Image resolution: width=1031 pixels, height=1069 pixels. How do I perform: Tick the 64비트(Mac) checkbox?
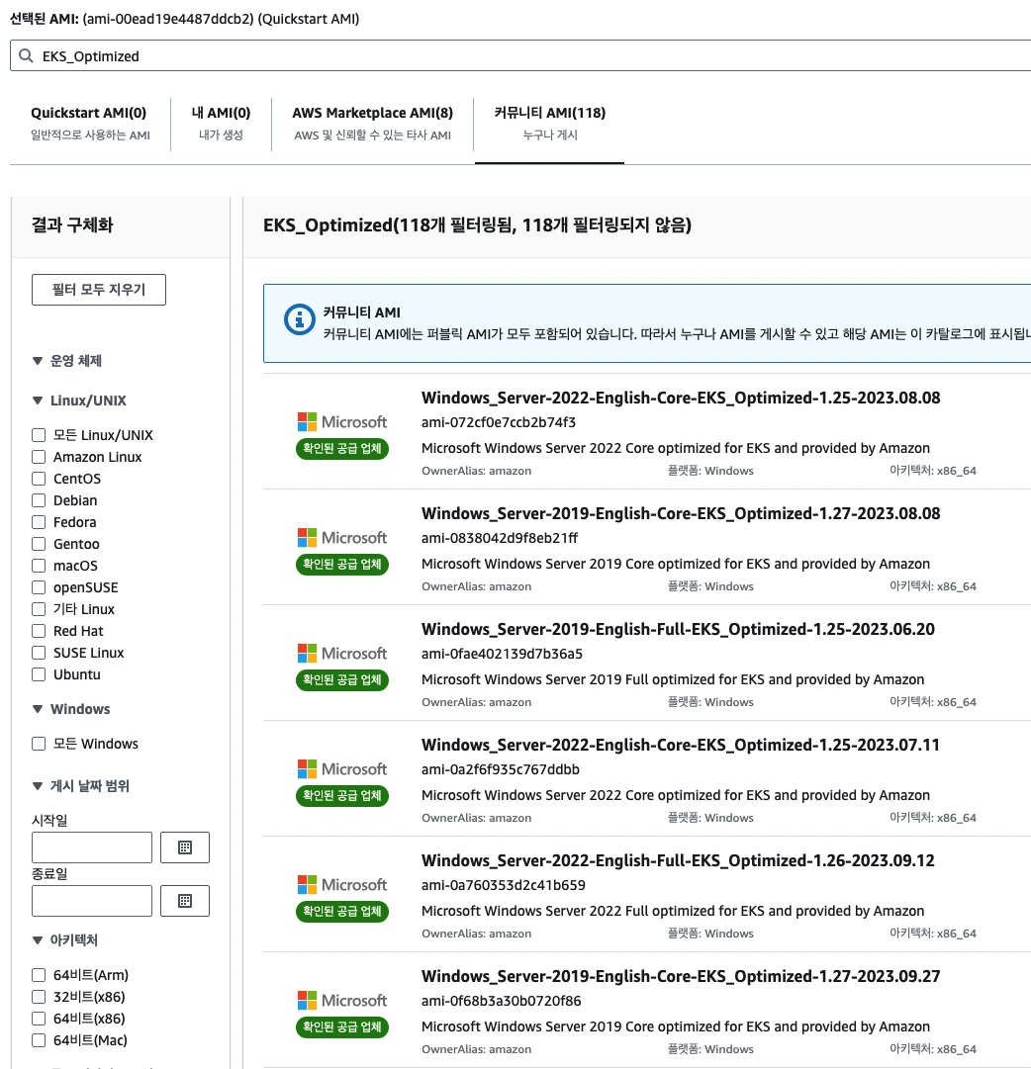tap(39, 1040)
